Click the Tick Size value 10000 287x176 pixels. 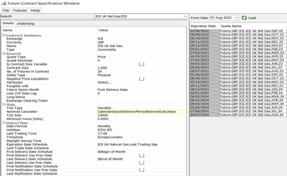pyautogui.click(x=103, y=115)
